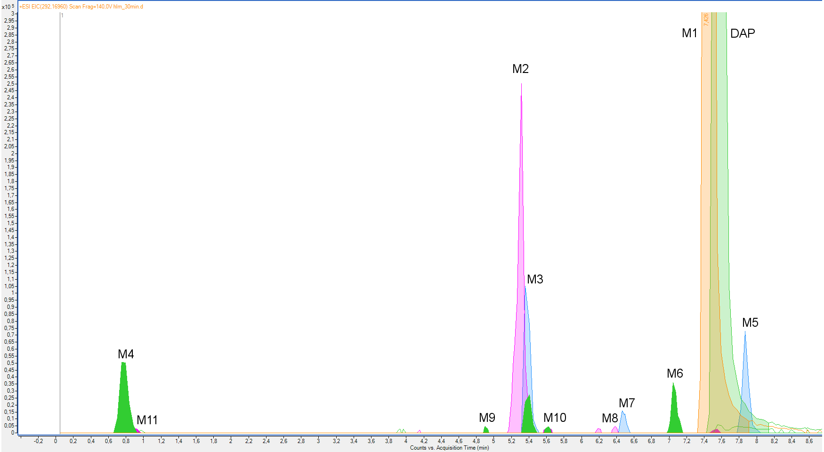
Task: Click the M3 peak label
Action: (x=535, y=280)
